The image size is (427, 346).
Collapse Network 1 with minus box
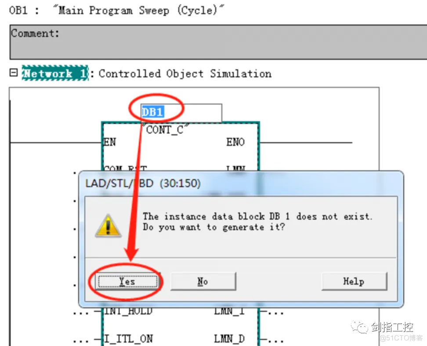(13, 73)
